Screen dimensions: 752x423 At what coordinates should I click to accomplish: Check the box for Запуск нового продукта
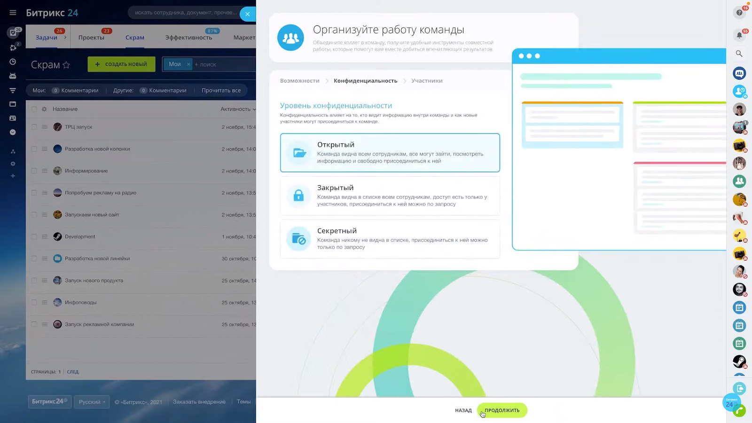(x=34, y=281)
